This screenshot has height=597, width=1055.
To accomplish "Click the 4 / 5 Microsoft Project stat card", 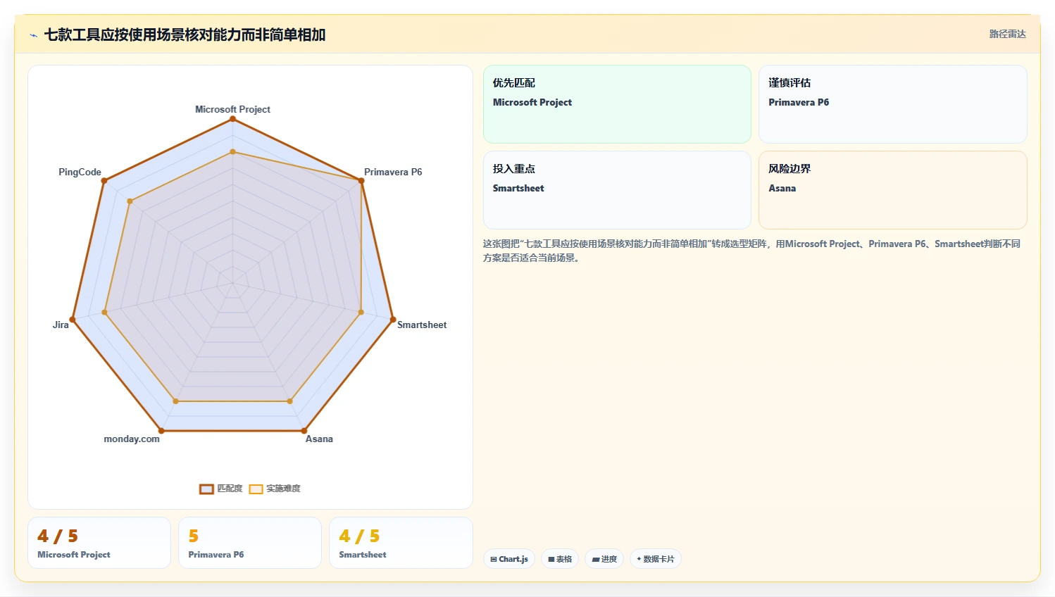I will [99, 543].
